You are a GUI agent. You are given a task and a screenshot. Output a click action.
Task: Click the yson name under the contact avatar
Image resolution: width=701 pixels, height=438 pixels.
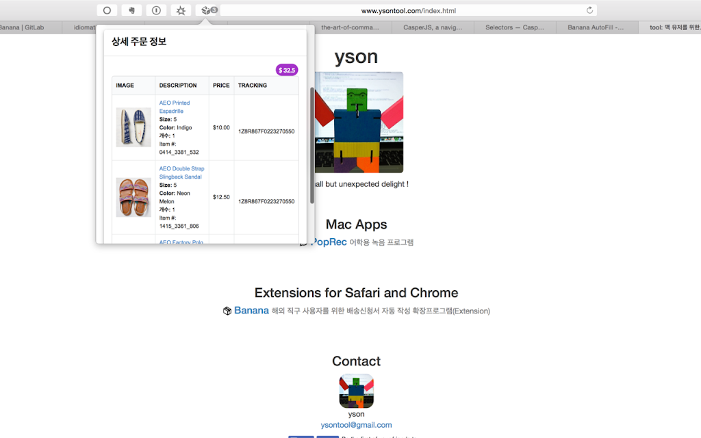[356, 414]
